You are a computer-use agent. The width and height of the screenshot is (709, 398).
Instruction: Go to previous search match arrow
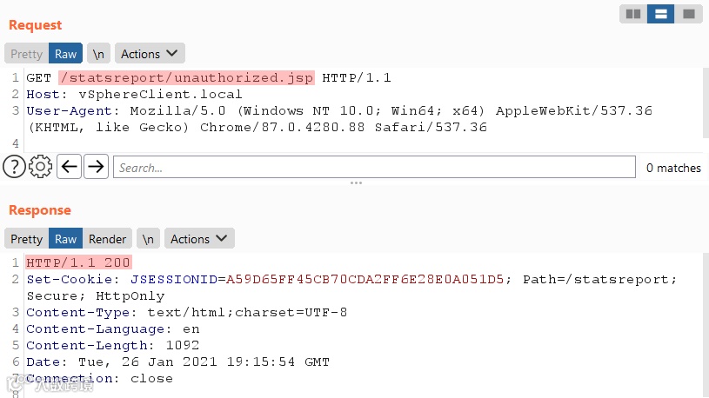pos(70,167)
